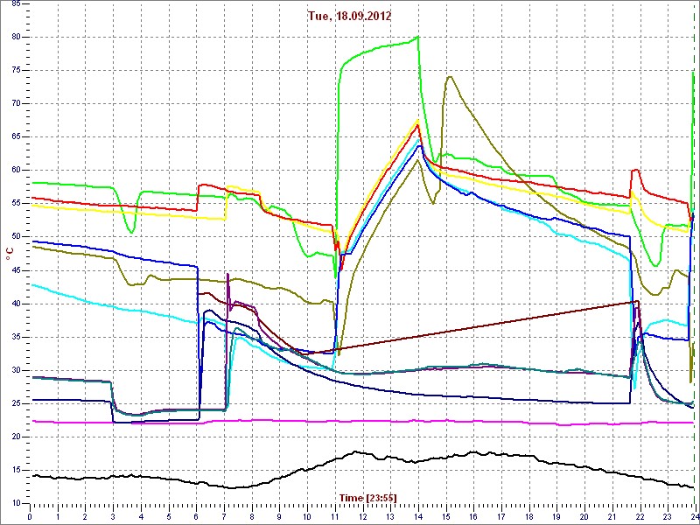Click hour 7 on the time axis
Screen dimensions: 700x525
(x=224, y=516)
